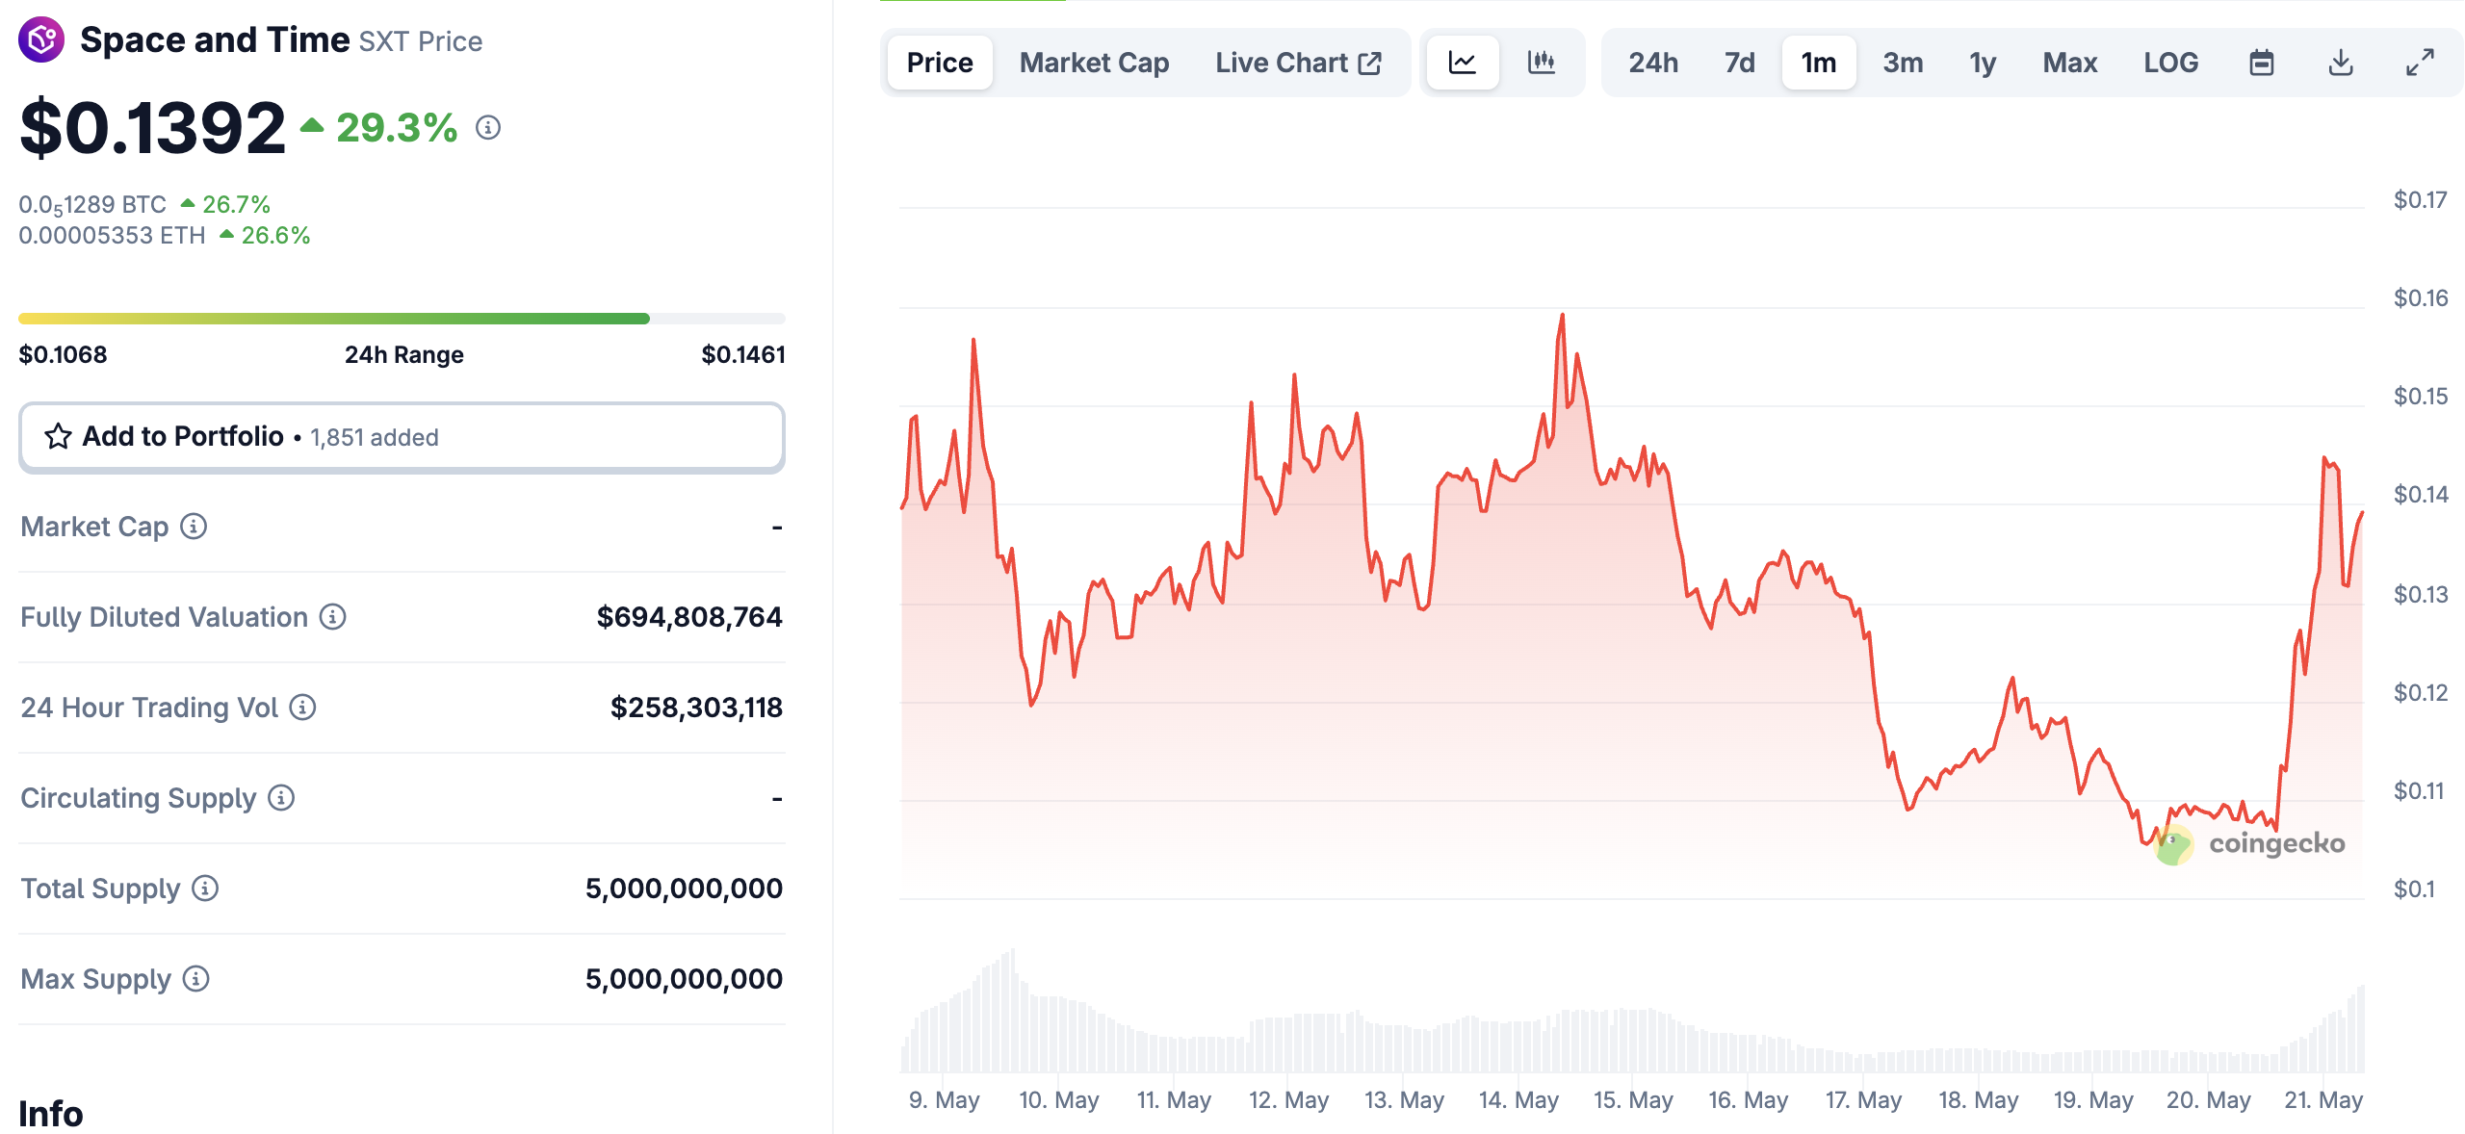Click the 21. May x-axis label
The image size is (2465, 1134).
click(x=2323, y=1099)
